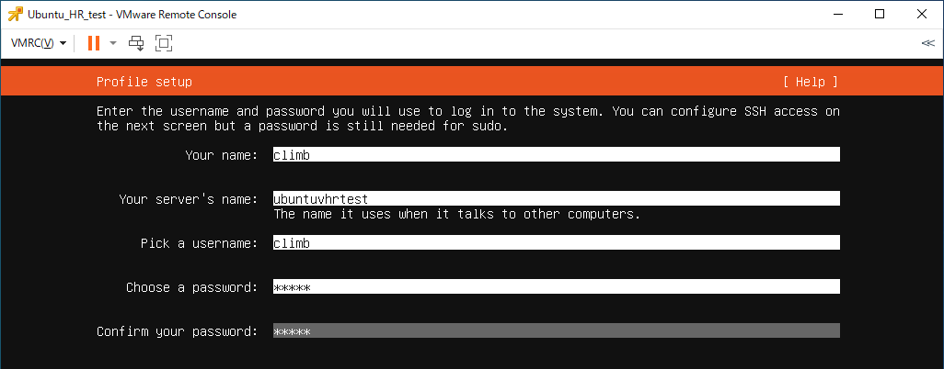
Task: Maximize the VMware Remote Console window
Action: [x=879, y=15]
